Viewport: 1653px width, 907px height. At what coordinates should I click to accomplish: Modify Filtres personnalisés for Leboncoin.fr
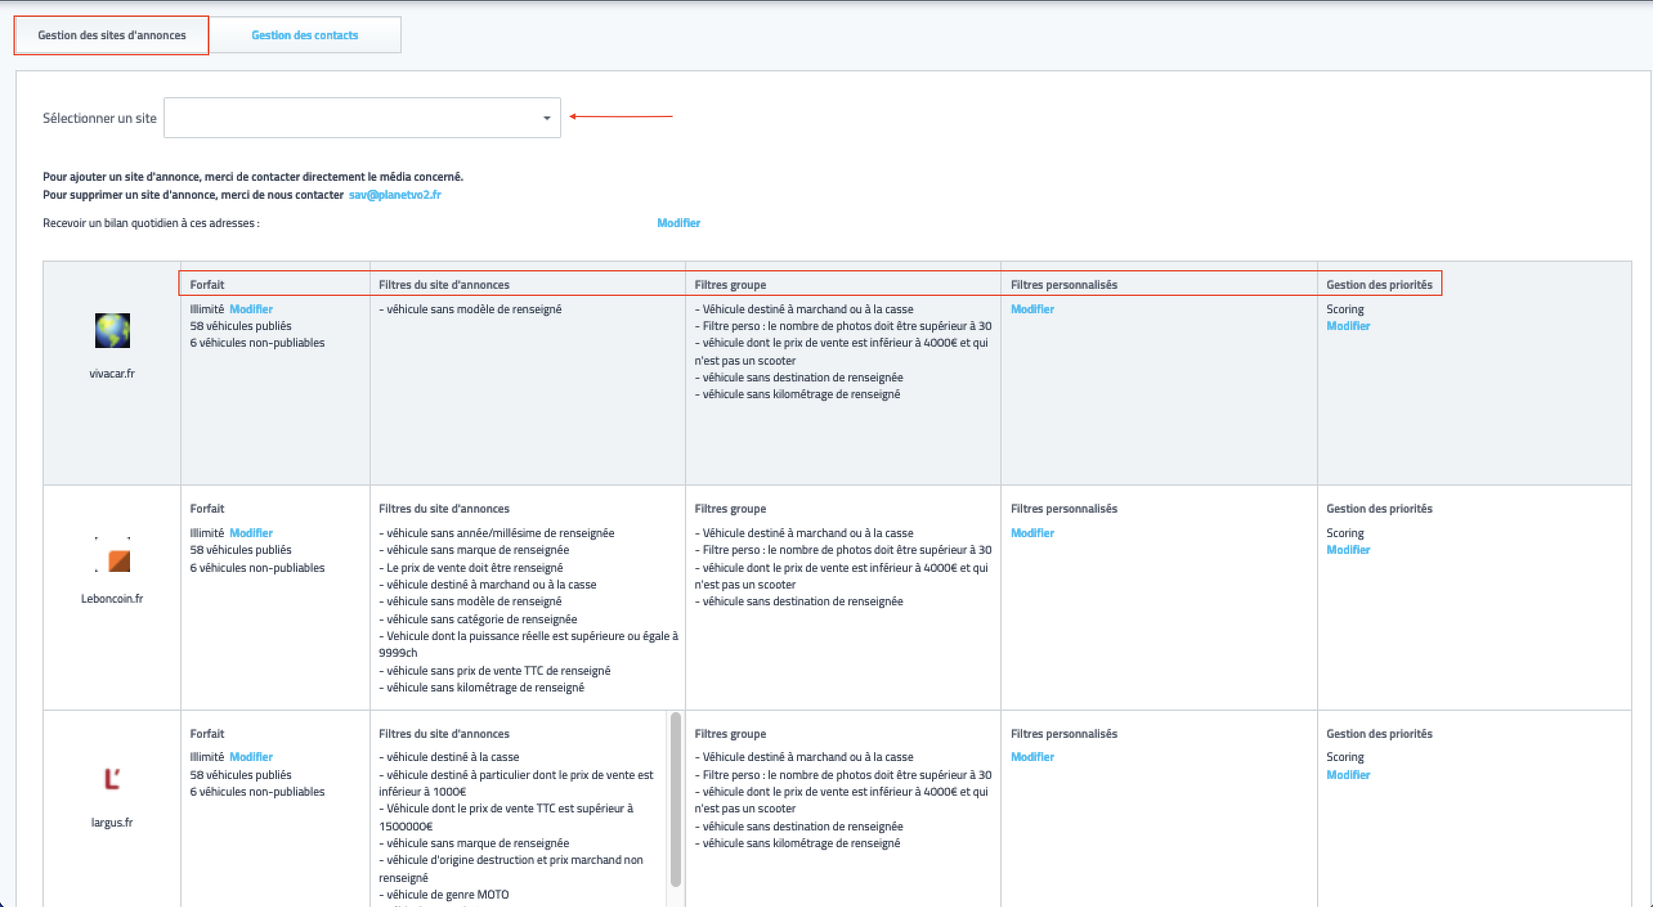(x=1032, y=533)
